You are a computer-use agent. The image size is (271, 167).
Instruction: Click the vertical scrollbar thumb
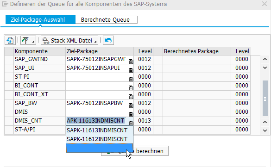click(x=265, y=99)
